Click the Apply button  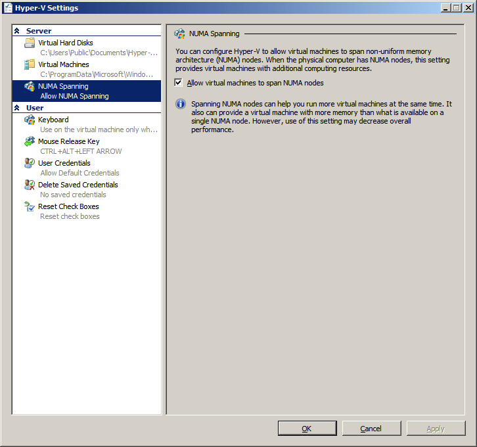[436, 429]
